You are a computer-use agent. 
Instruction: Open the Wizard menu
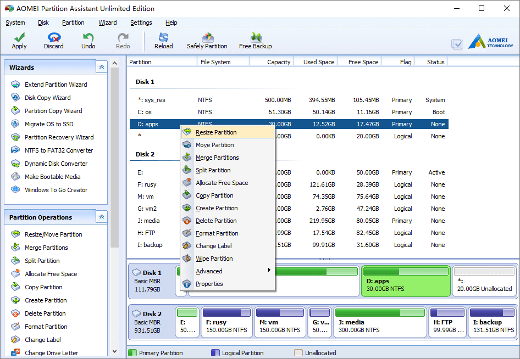click(107, 23)
